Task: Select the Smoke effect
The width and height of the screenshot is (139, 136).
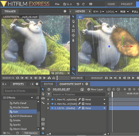Action: [15, 120]
